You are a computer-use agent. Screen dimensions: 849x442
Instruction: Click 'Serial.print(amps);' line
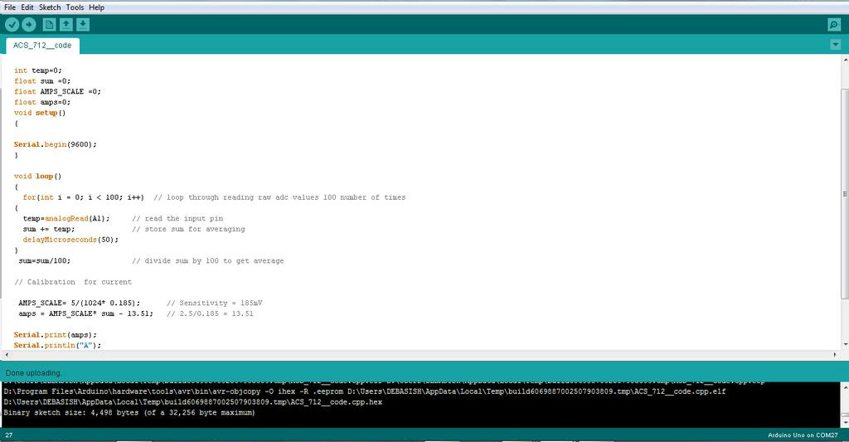[56, 335]
